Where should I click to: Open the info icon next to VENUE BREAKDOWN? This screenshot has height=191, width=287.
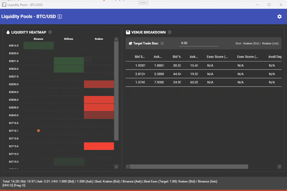[170, 32]
